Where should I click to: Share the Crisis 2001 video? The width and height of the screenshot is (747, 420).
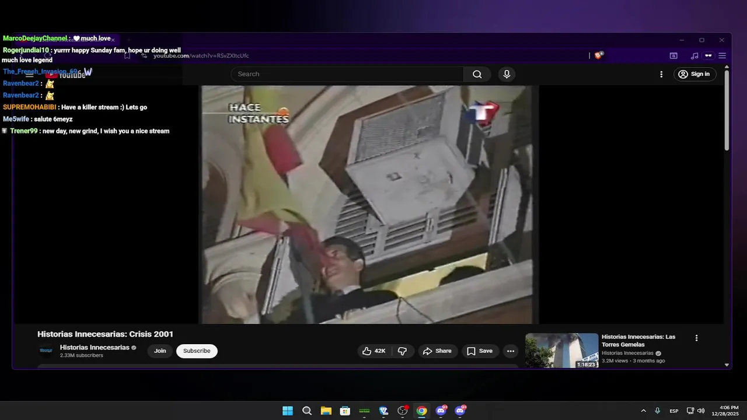(437, 351)
